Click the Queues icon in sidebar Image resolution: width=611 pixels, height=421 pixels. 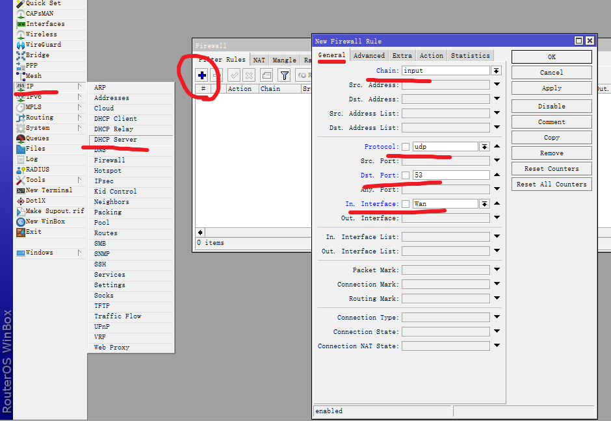pyautogui.click(x=21, y=138)
